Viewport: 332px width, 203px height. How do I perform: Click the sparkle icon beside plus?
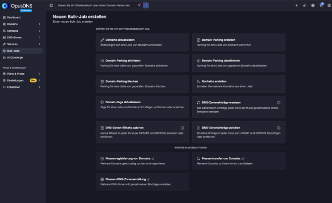click(304, 5)
